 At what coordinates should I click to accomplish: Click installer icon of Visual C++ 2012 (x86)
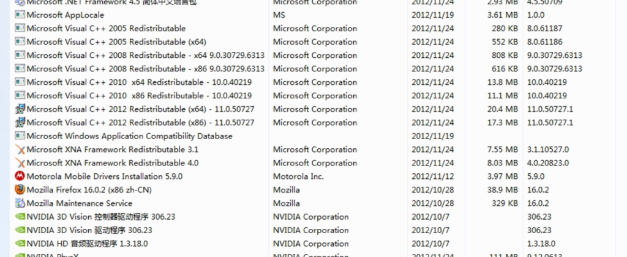coord(20,122)
